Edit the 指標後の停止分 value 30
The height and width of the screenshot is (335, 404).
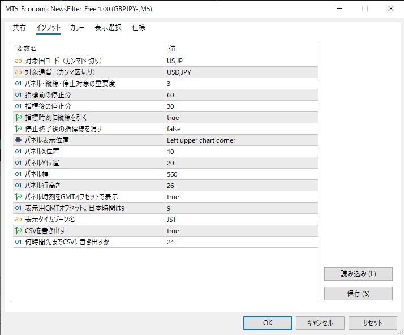click(x=241, y=106)
